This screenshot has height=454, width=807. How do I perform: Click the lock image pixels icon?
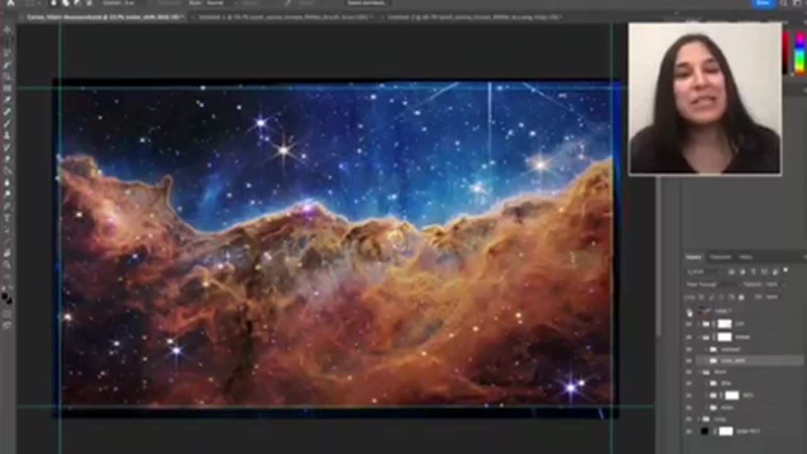(x=712, y=297)
